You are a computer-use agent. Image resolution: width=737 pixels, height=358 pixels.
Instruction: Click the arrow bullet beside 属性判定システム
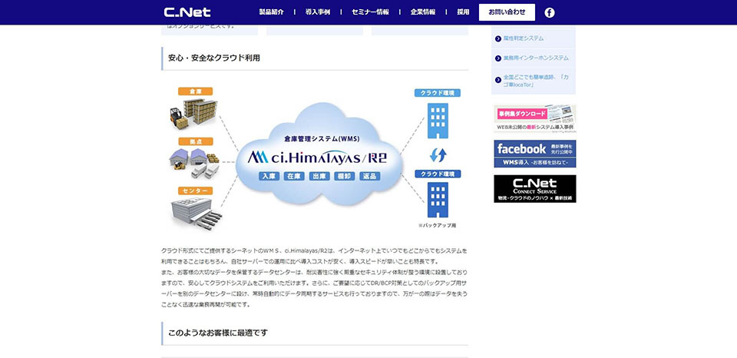498,38
